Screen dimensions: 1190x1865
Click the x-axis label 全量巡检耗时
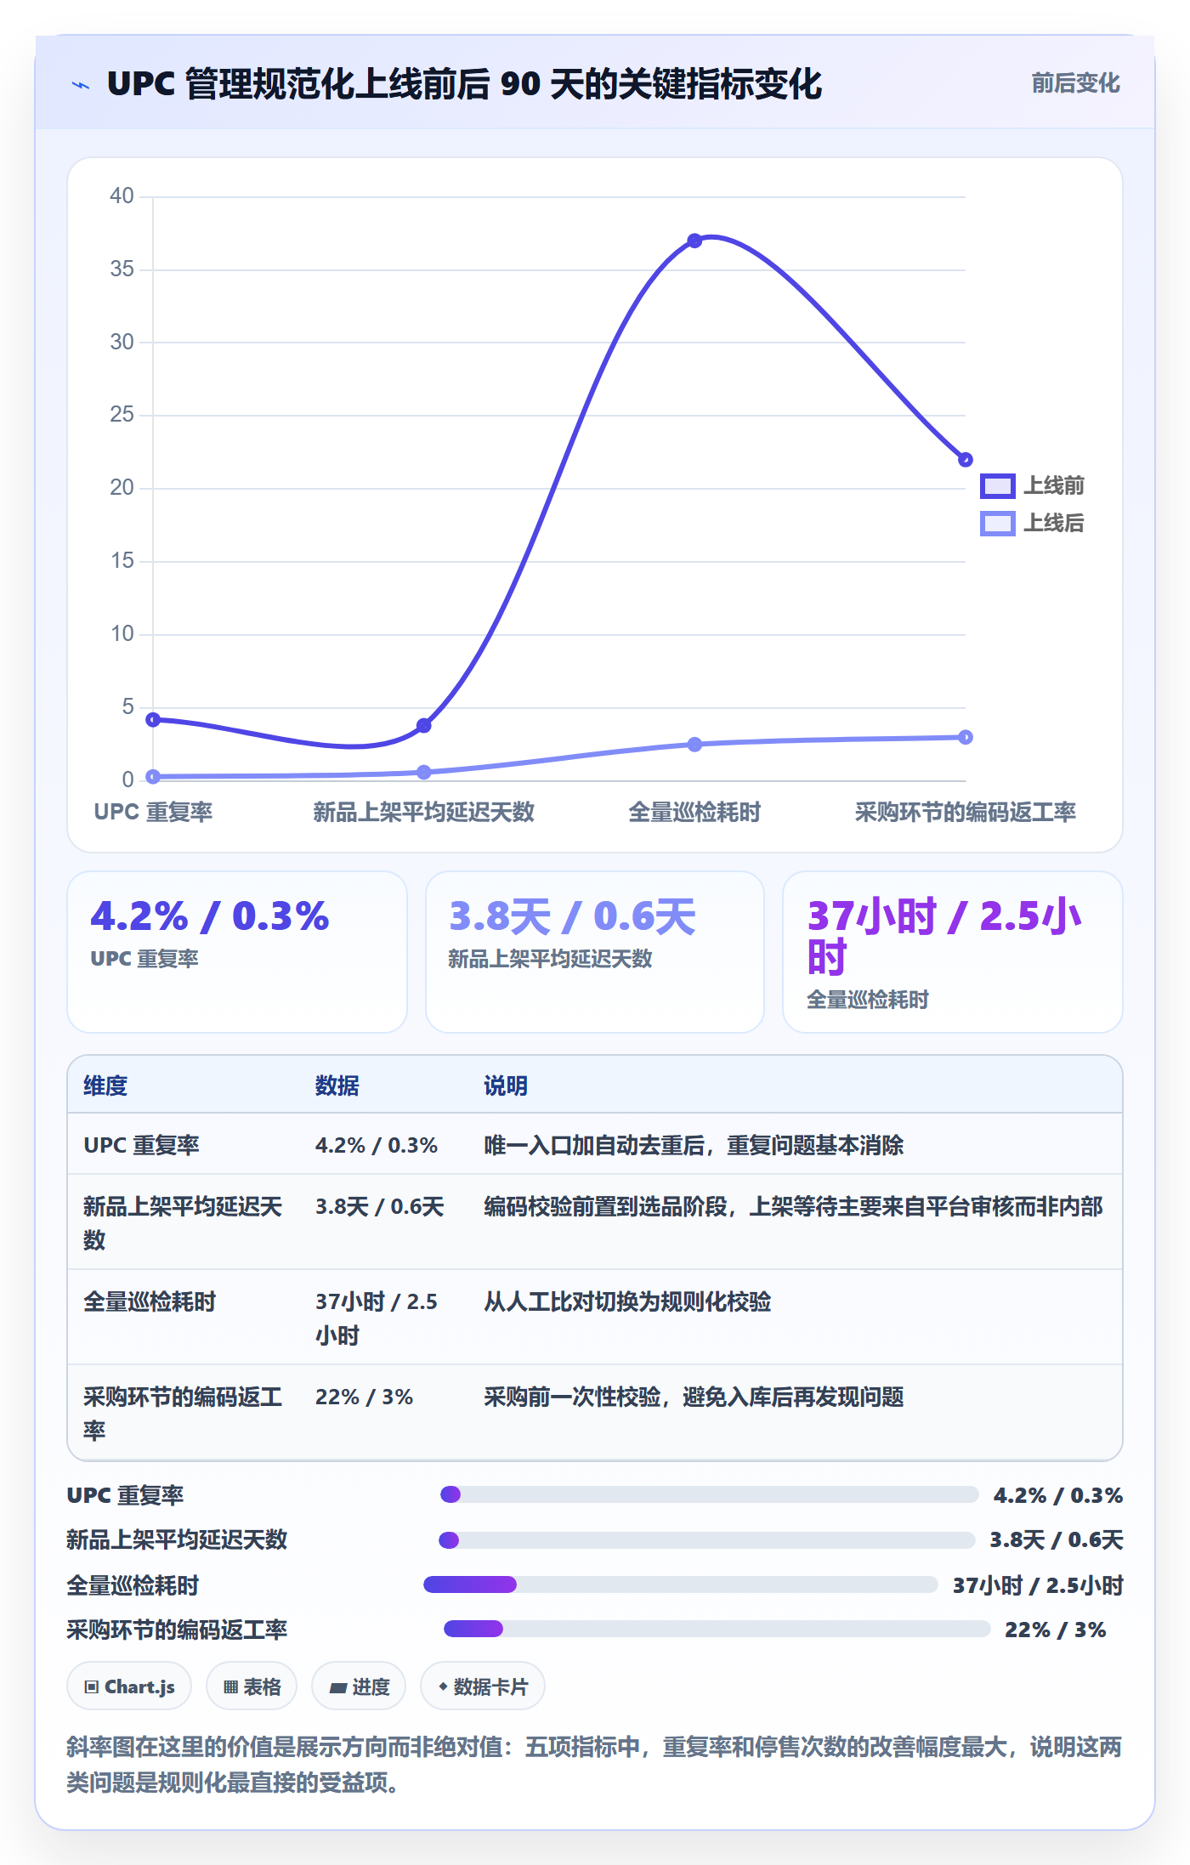694,812
